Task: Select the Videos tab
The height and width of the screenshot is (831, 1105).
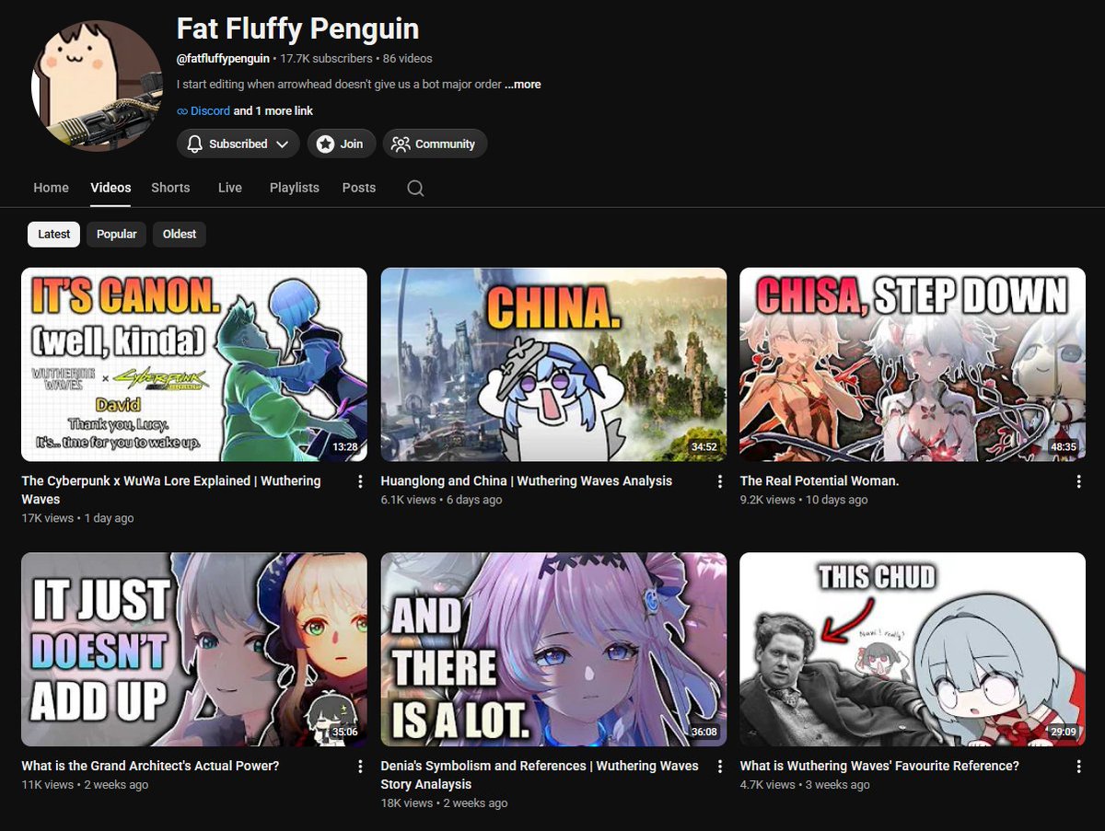Action: tap(110, 188)
